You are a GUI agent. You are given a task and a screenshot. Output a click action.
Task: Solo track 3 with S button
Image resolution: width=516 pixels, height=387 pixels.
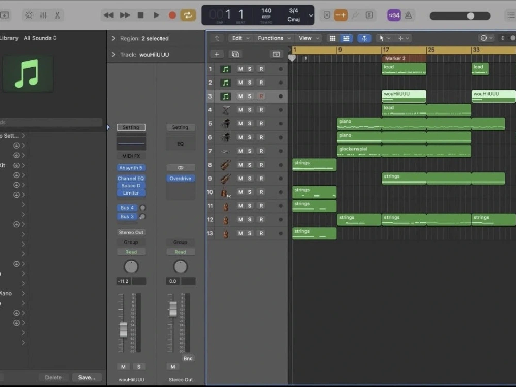[250, 96]
